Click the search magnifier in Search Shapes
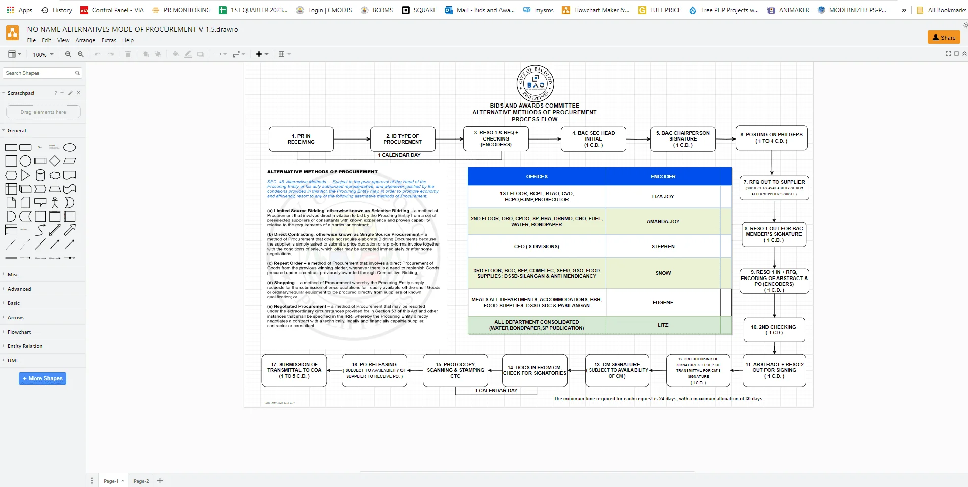This screenshot has width=968, height=487. tap(77, 73)
